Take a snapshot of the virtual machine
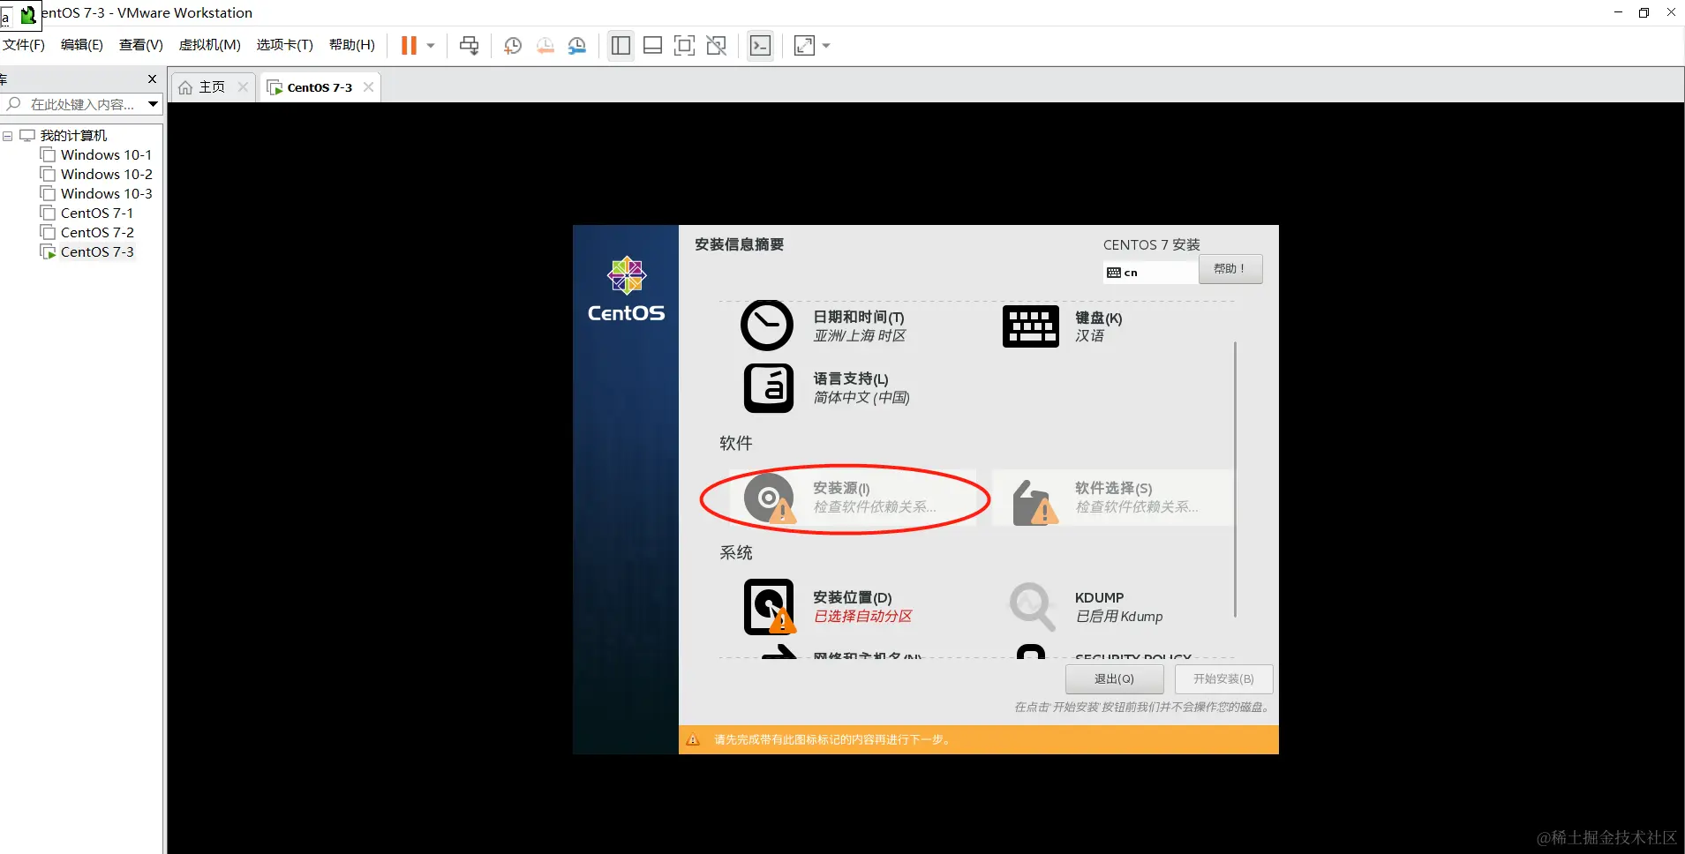The width and height of the screenshot is (1685, 854). (513, 46)
